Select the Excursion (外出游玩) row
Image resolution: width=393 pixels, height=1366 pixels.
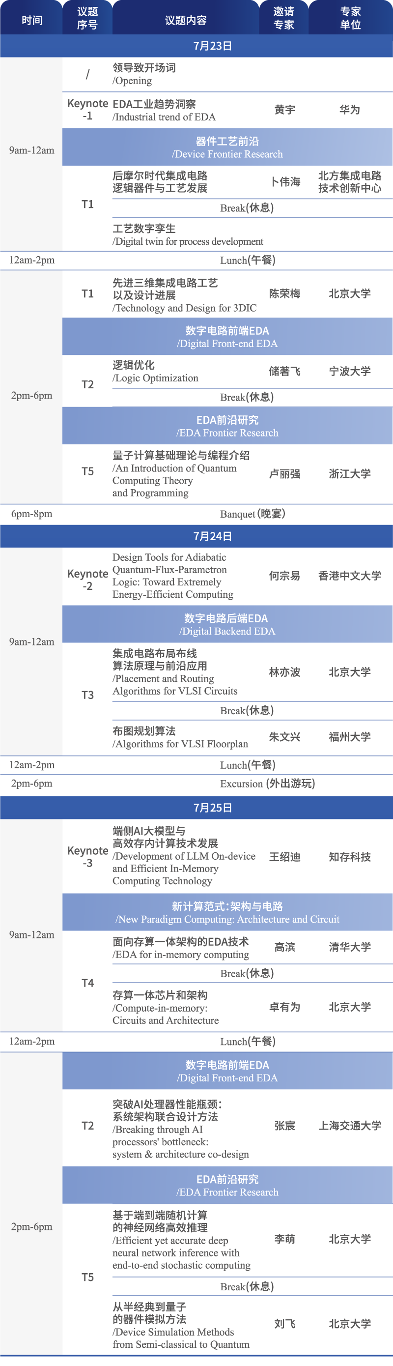[x=267, y=783]
